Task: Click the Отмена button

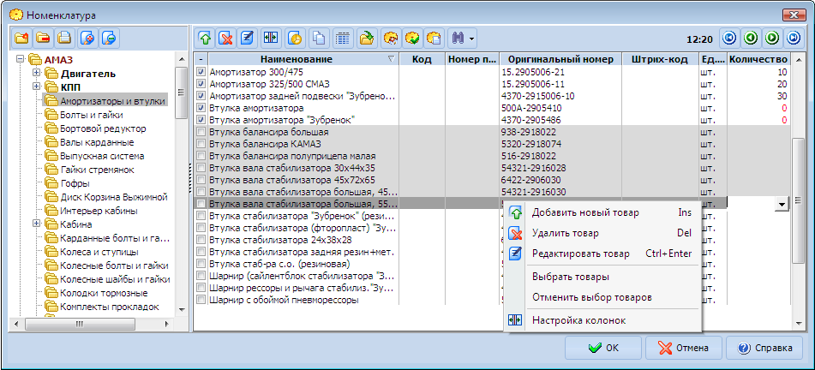Action: (x=682, y=349)
